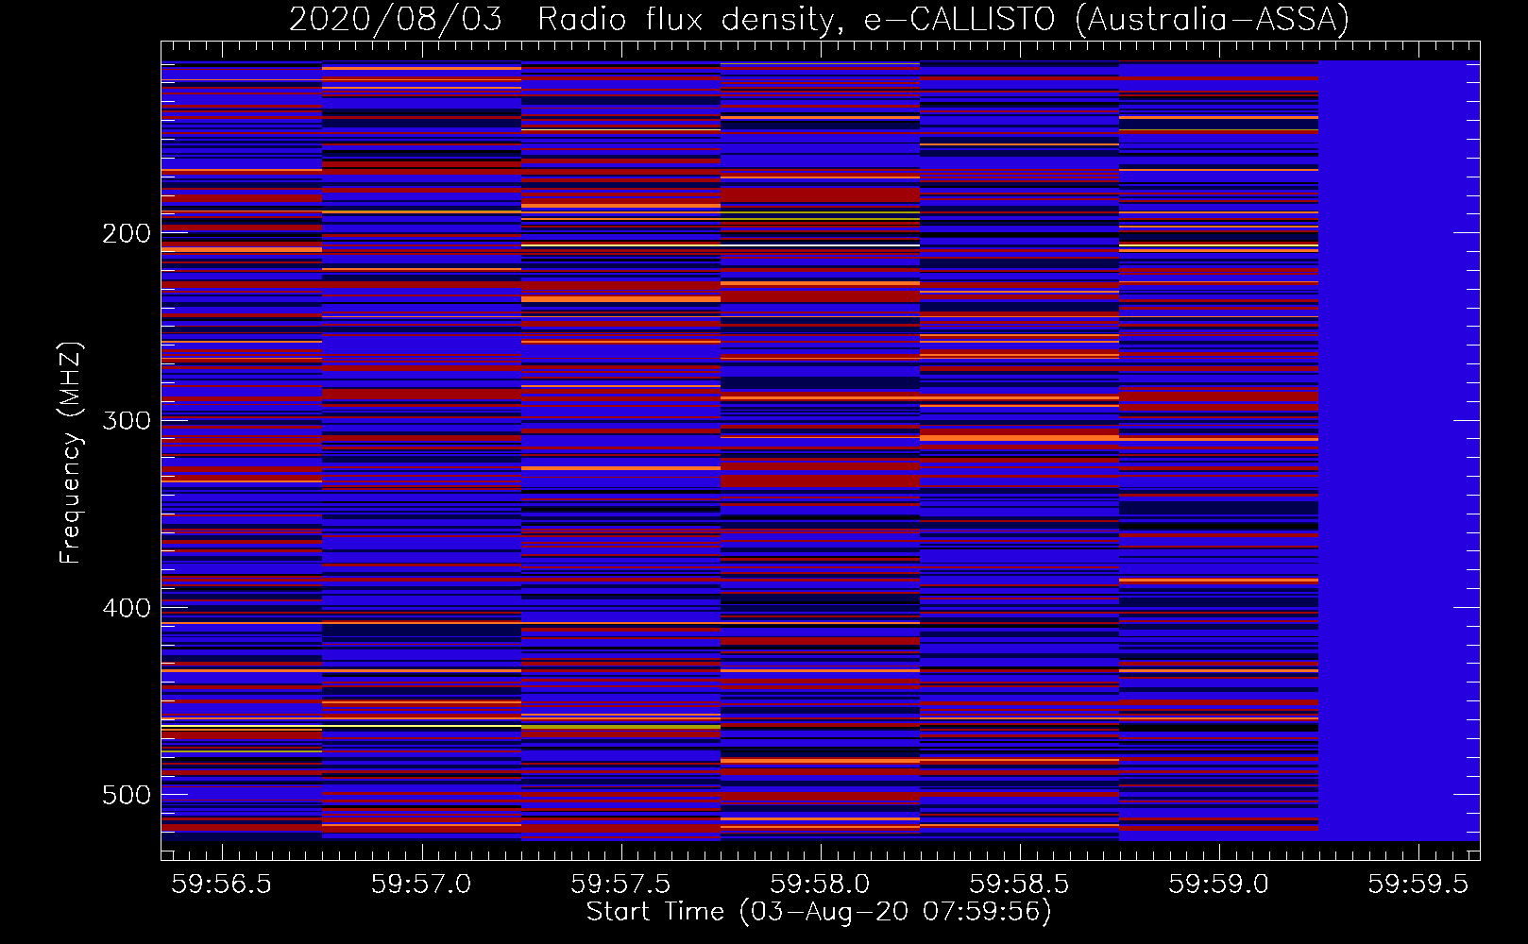Click the time tick label 59:59.0
The image size is (1528, 944).
(x=1219, y=884)
